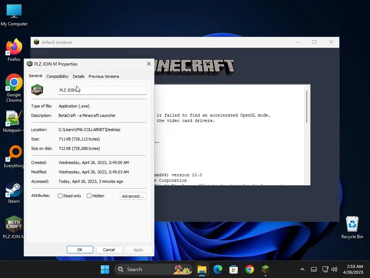Click the Apply button in Properties
Screen dimensions: 370x278
[138, 250]
